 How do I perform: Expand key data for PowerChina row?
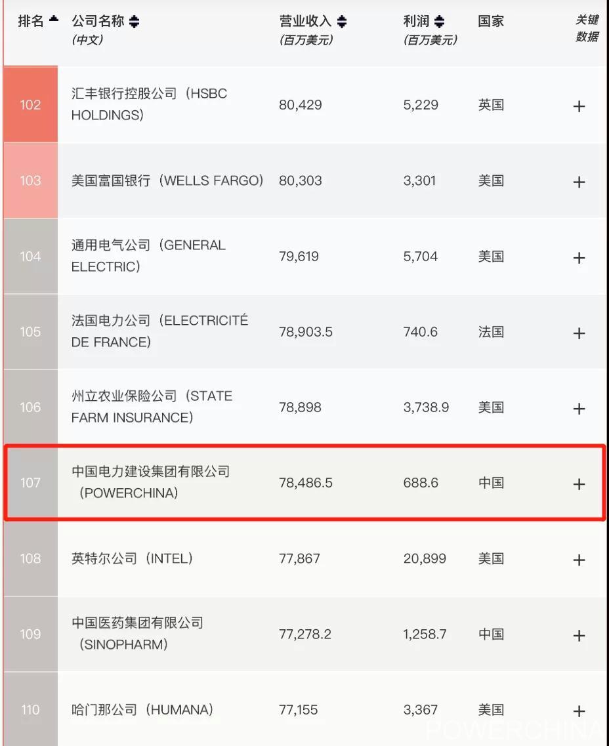(579, 484)
